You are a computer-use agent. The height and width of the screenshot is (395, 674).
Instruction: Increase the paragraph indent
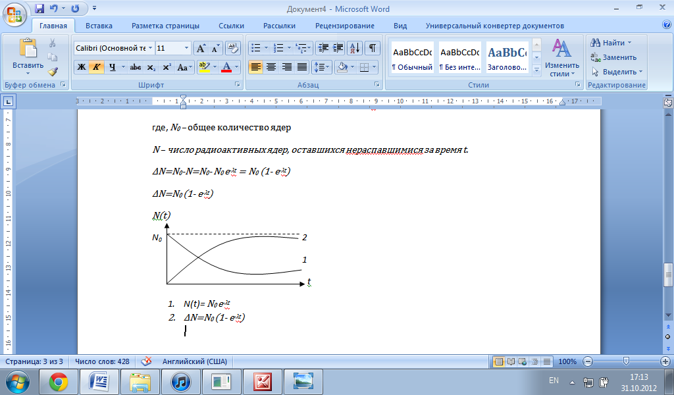(338, 47)
